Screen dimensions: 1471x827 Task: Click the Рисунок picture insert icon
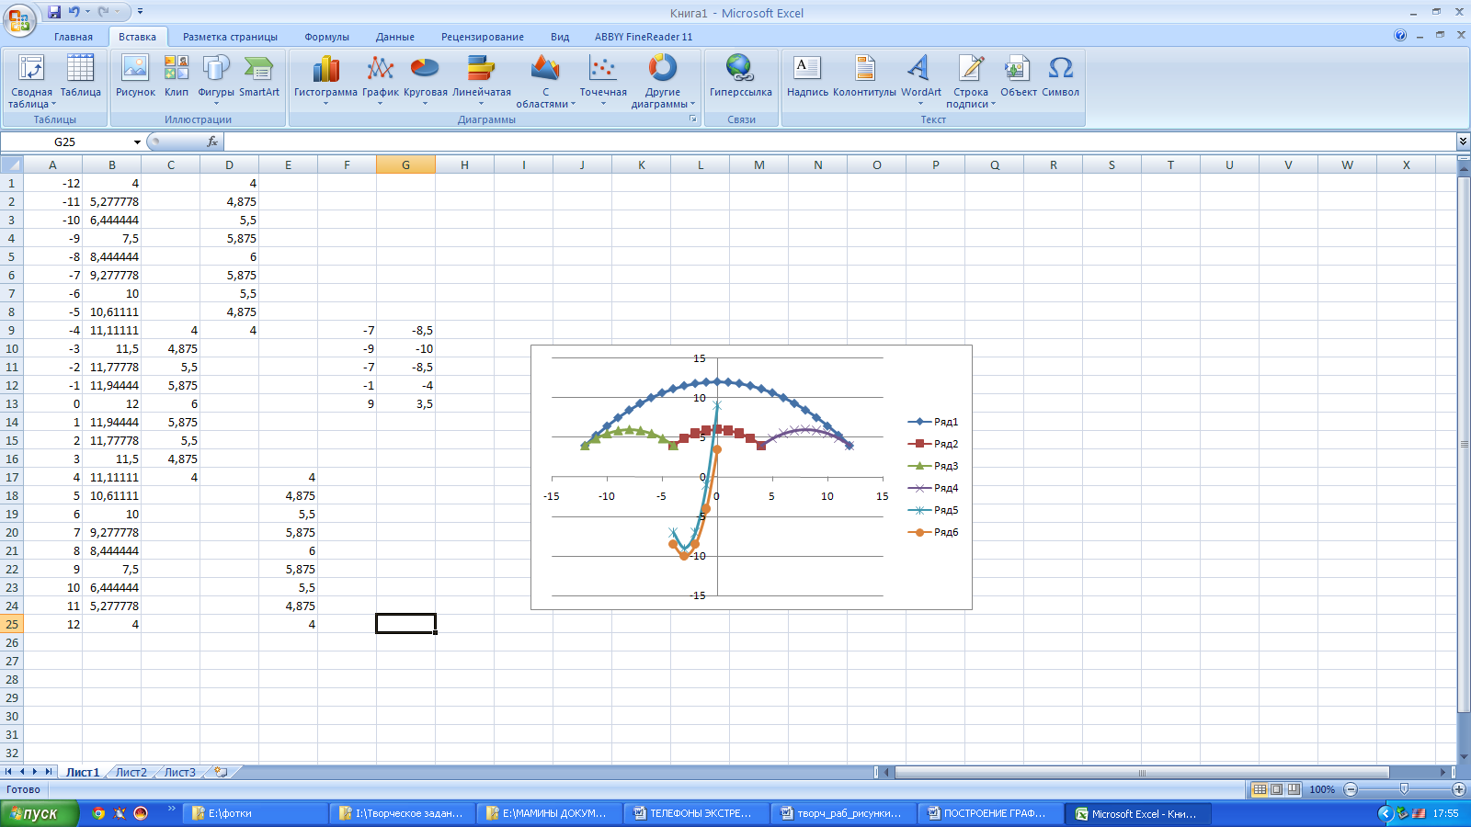[x=135, y=75]
